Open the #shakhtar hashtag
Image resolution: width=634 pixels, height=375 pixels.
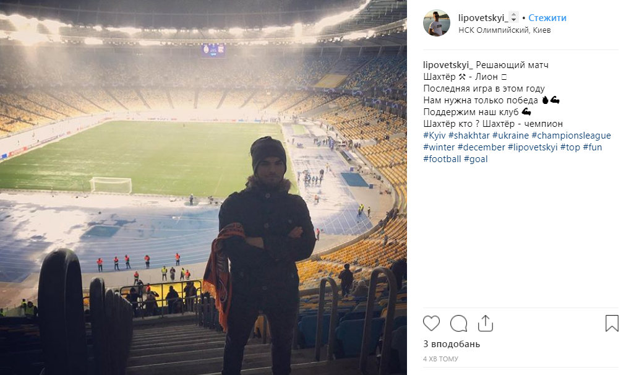(469, 136)
